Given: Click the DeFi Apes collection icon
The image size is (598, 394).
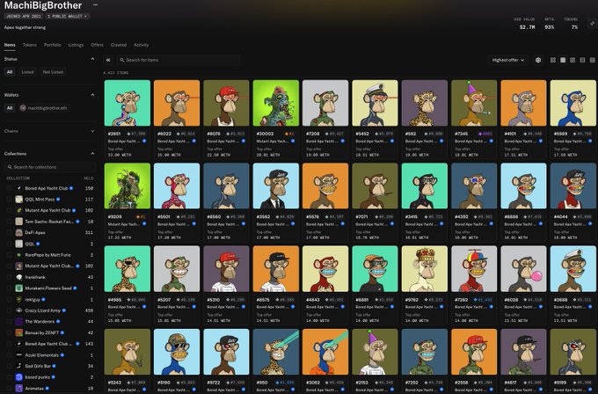Looking at the screenshot, I should point(19,232).
